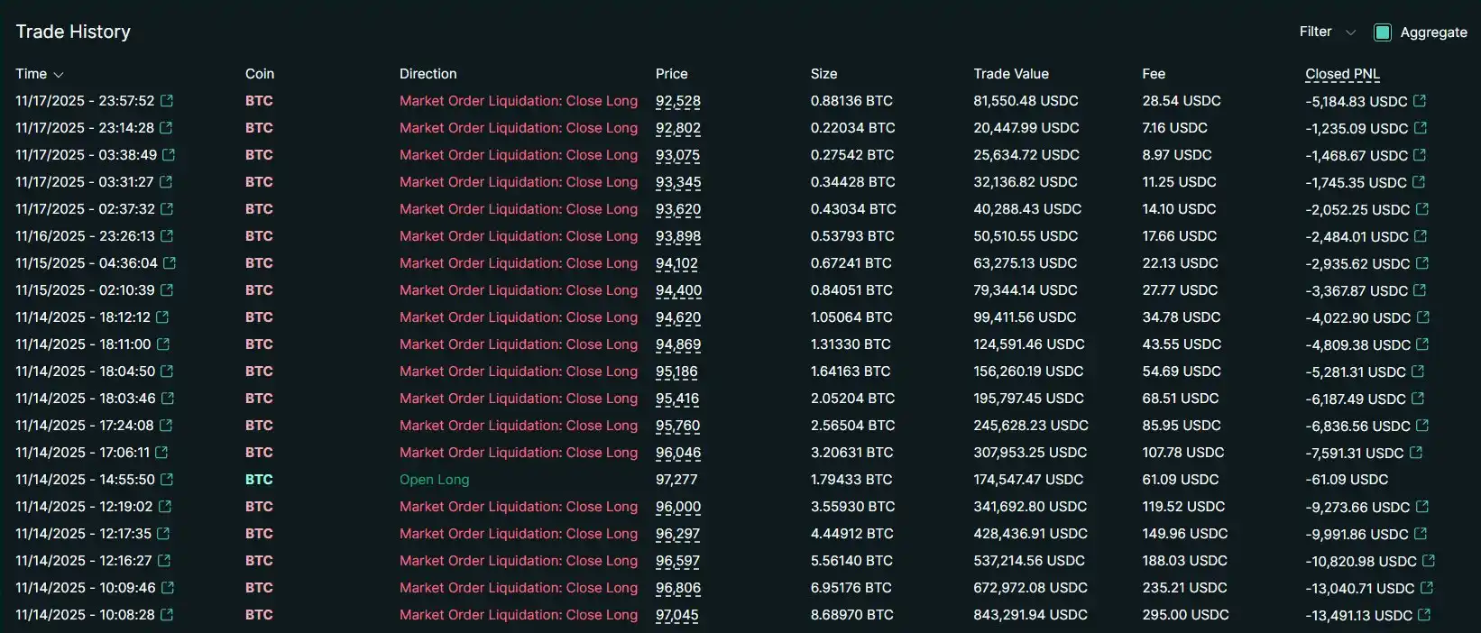
Task: Click share icon next to -1,235.09 USDC PNL
Action: pyautogui.click(x=1421, y=128)
